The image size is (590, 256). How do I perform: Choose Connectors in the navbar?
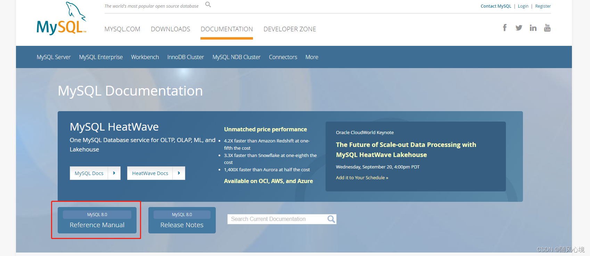283,57
